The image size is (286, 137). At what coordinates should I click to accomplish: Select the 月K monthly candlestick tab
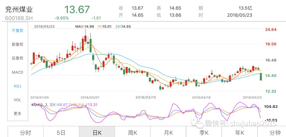tap(168, 133)
